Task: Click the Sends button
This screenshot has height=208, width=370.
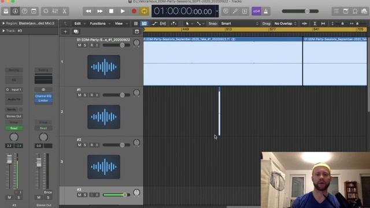Action: pos(12,109)
